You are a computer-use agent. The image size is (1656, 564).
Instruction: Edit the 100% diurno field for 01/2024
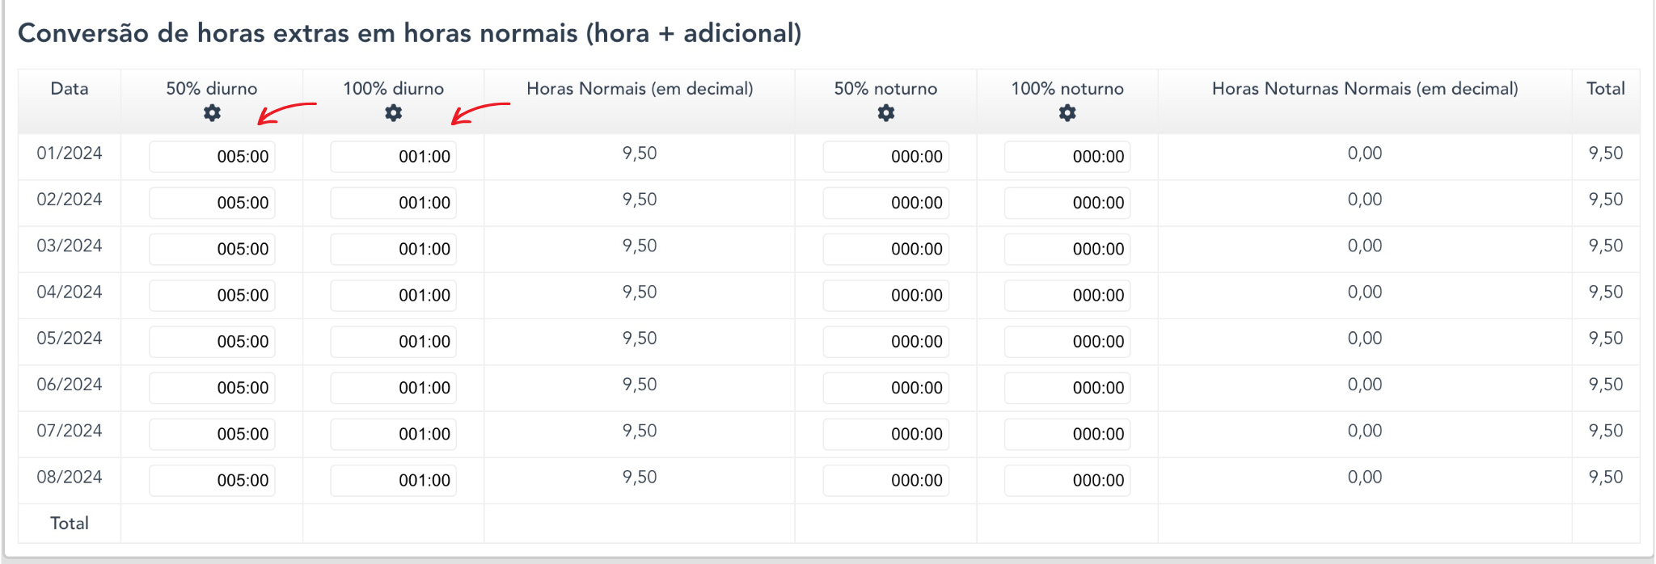click(394, 157)
